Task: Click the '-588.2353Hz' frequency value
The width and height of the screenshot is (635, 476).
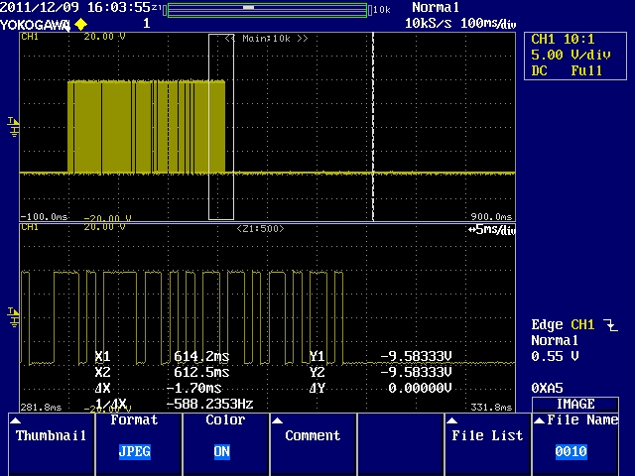Action: coord(209,404)
